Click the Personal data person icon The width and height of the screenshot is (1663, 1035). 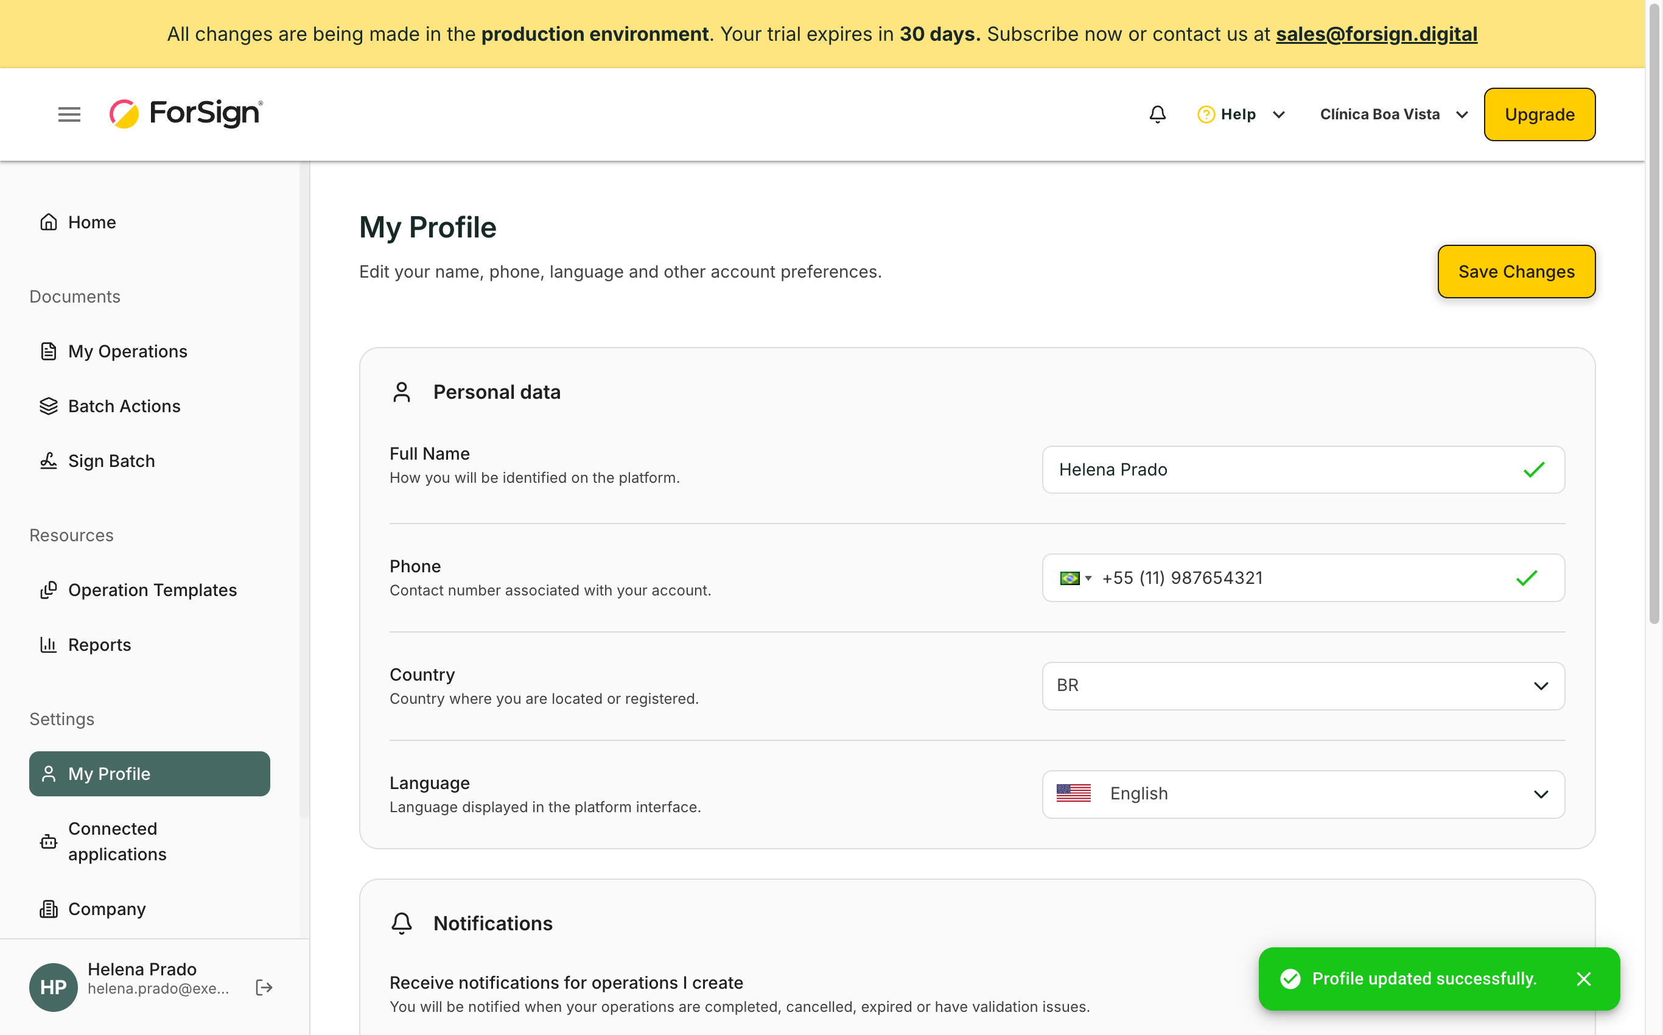pyautogui.click(x=402, y=392)
